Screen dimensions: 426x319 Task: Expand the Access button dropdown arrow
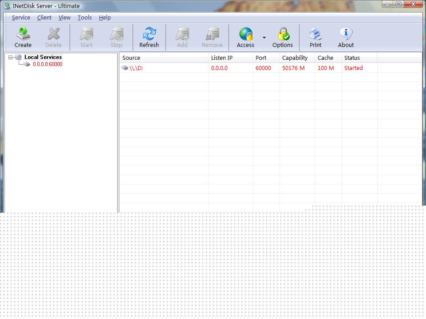click(x=264, y=37)
